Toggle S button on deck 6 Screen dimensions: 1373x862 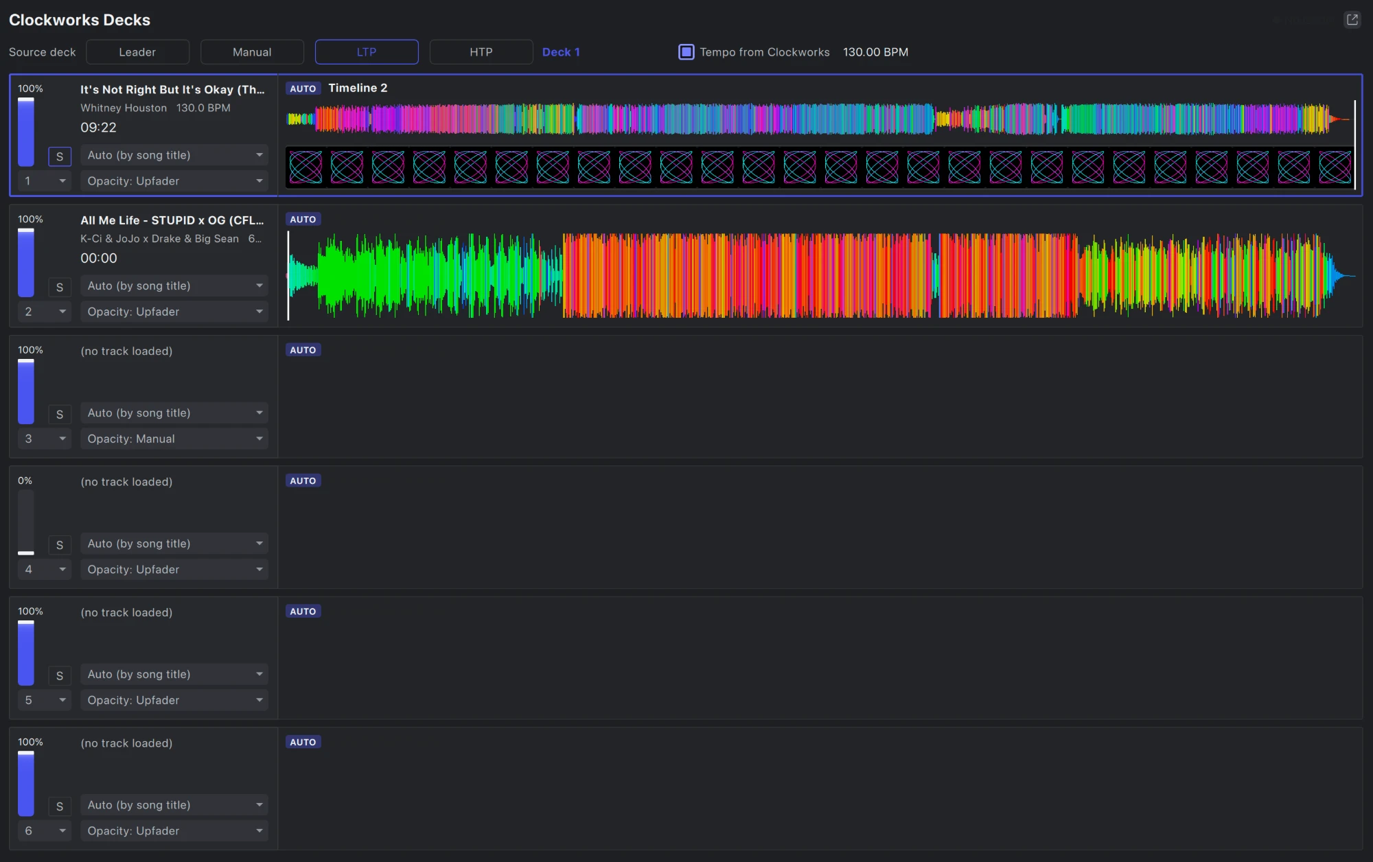tap(60, 806)
